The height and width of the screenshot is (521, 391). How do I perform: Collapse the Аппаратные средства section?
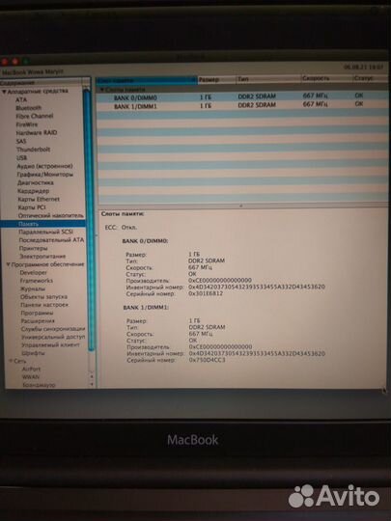(4, 91)
